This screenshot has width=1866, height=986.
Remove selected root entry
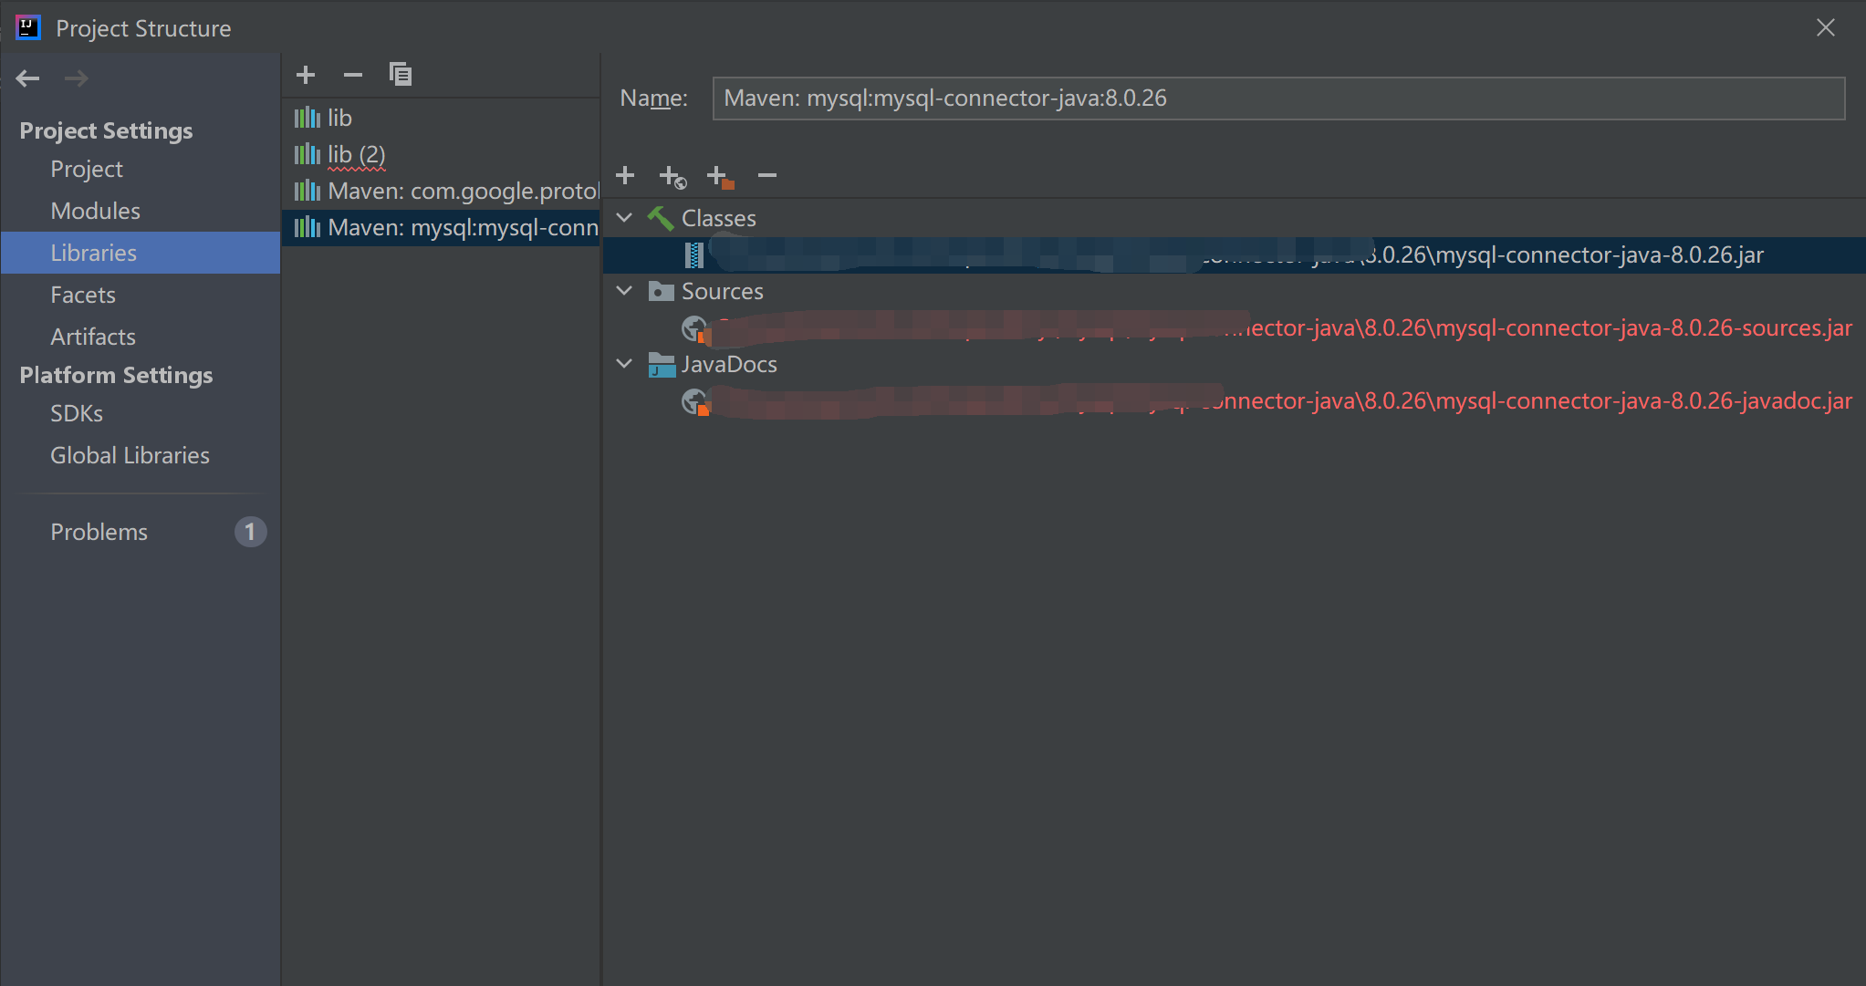click(767, 175)
